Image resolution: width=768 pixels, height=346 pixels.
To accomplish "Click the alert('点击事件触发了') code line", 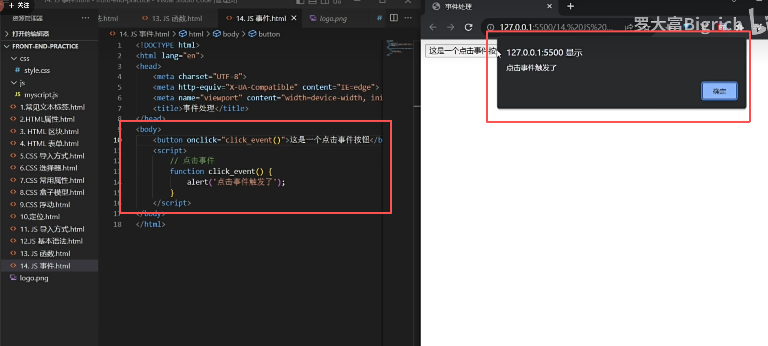I will (236, 182).
